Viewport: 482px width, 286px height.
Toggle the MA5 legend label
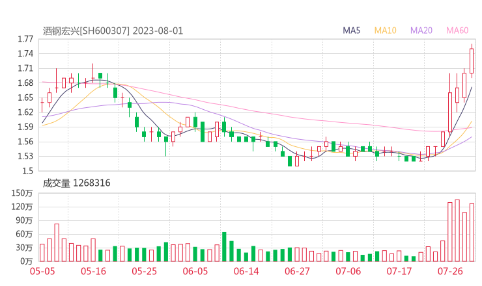(352, 31)
